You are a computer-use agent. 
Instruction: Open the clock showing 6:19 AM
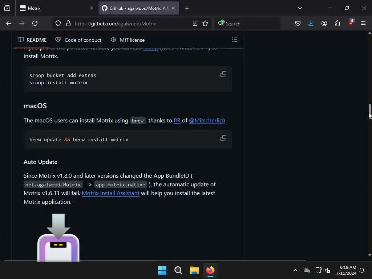[x=346, y=270]
